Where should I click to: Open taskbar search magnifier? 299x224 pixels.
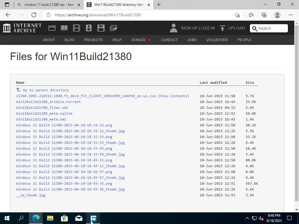coord(21,218)
